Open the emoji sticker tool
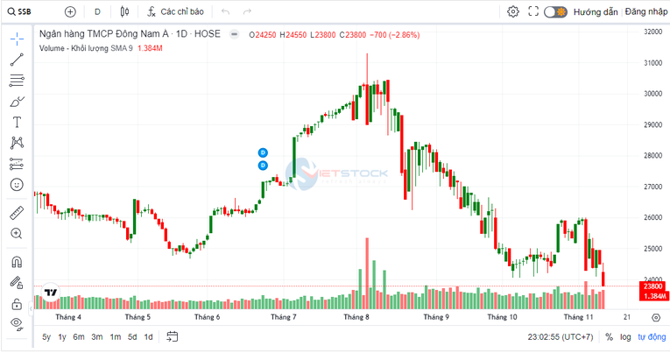The height and width of the screenshot is (353, 670). (16, 185)
